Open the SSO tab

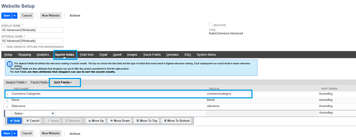click(x=187, y=55)
